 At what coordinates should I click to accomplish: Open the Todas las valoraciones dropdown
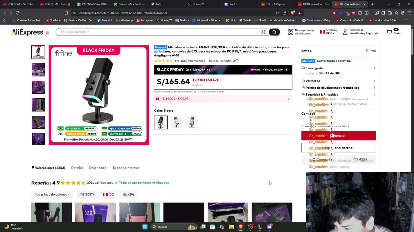pyautogui.click(x=52, y=194)
